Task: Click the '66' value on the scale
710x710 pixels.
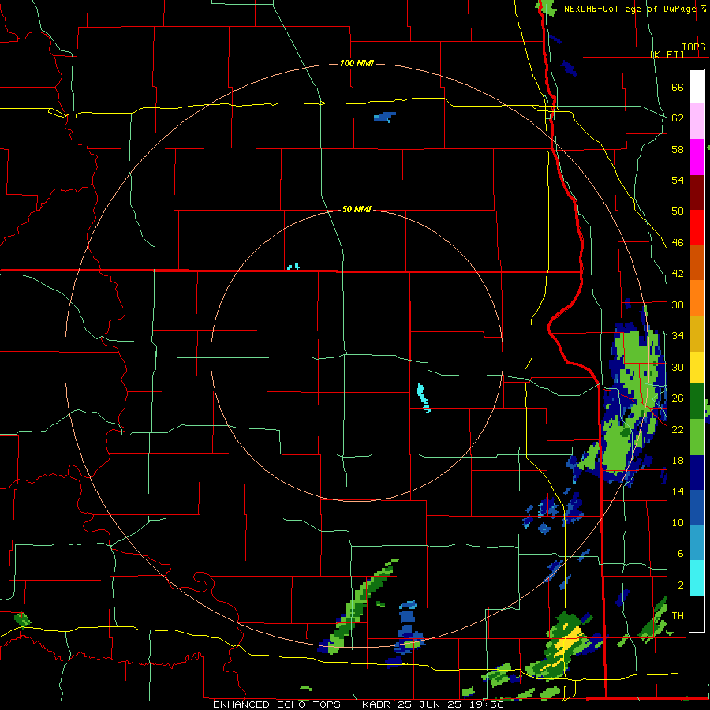Action: tap(678, 88)
